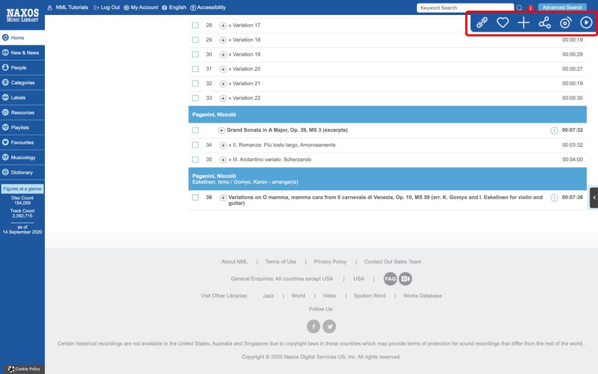Expand plus button beside Variations on O mamma
598x374 pixels.
(x=223, y=197)
